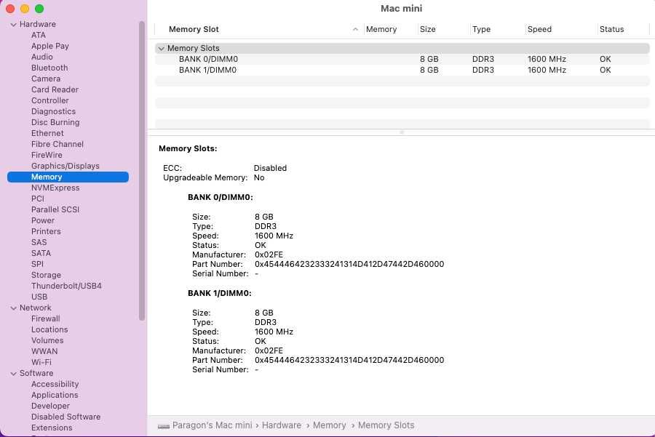Select ATA in the sidebar

pos(39,35)
